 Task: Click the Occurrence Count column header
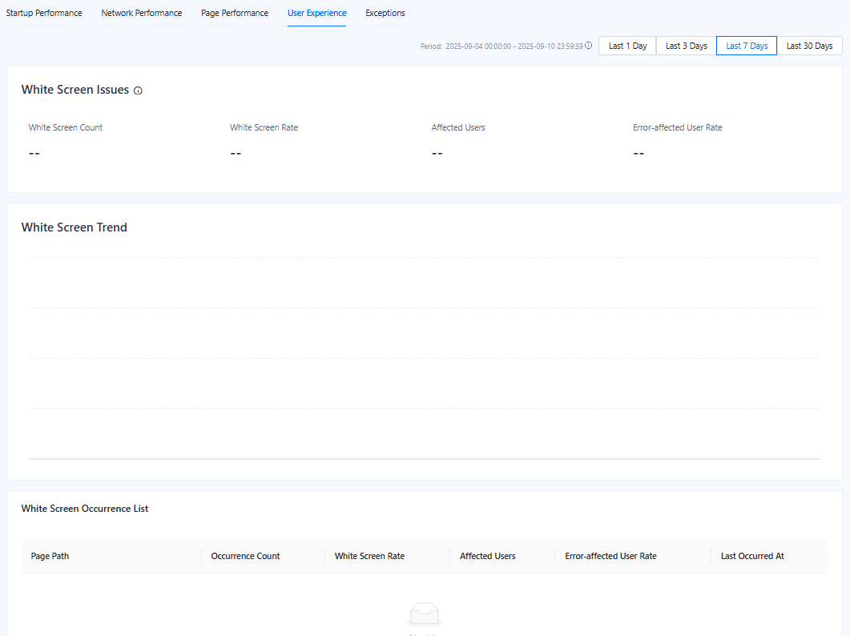point(245,556)
